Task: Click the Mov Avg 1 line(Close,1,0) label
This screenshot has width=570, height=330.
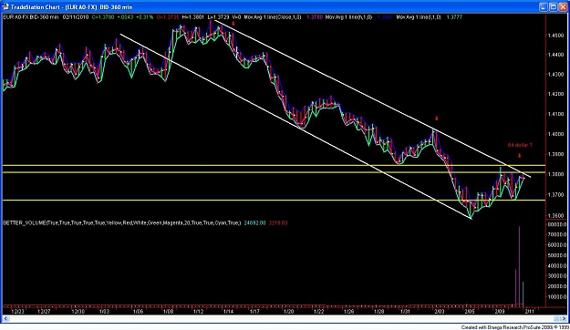Action: 273,17
